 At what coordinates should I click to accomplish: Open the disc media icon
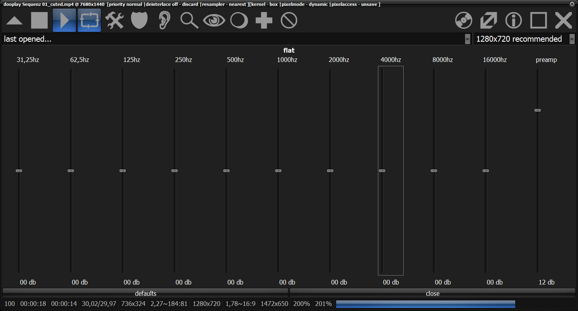point(464,21)
